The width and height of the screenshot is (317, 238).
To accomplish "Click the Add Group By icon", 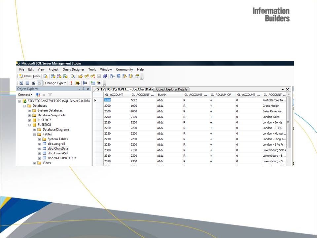I will coord(85,83).
